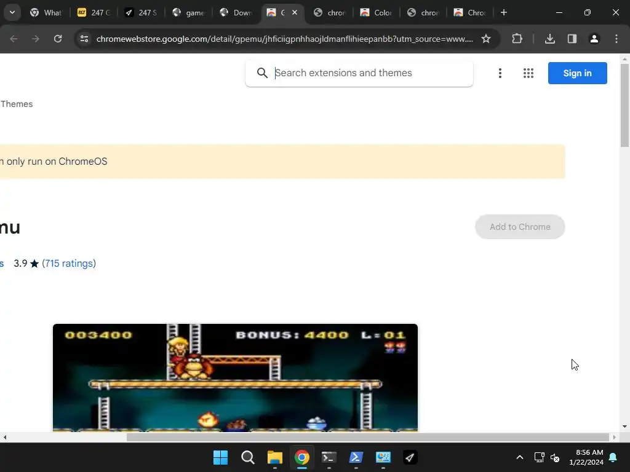Open the game screenshot preview thumbnail
Screen dimensions: 630x472
[235, 378]
